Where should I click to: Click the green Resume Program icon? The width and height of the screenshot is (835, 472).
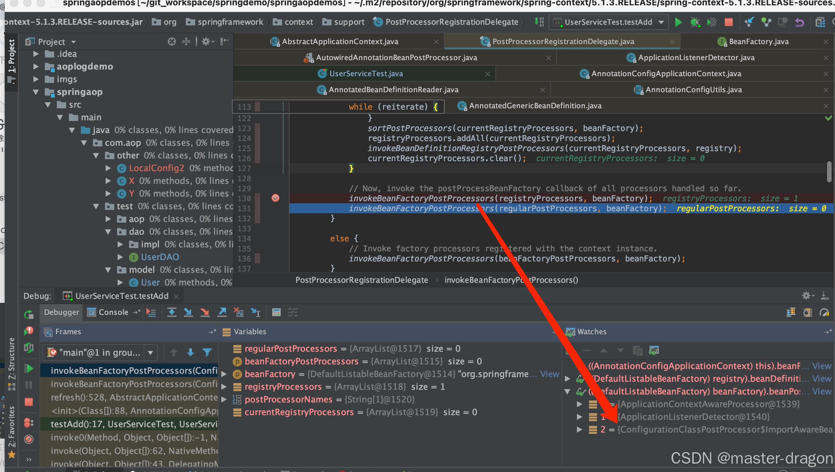tap(29, 369)
